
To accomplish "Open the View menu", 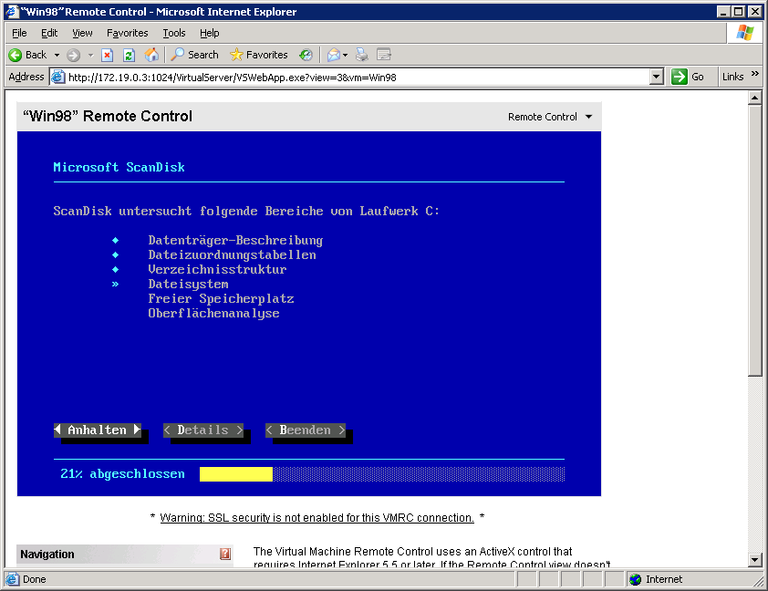I will (82, 33).
